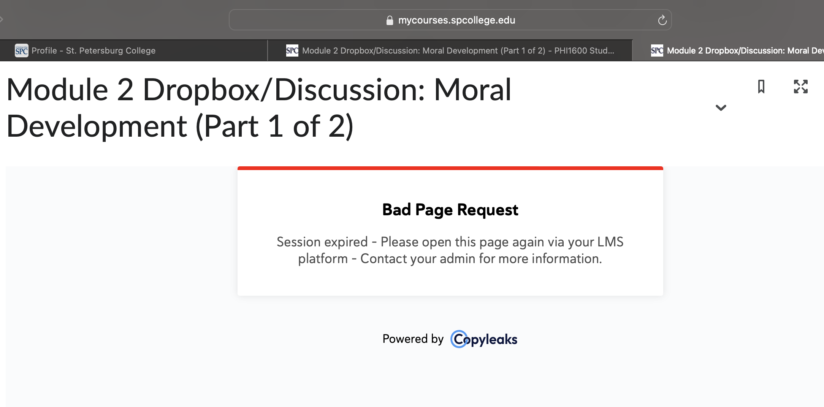
Task: Switch to the Profile St. Petersburg College tab
Action: pyautogui.click(x=93, y=50)
